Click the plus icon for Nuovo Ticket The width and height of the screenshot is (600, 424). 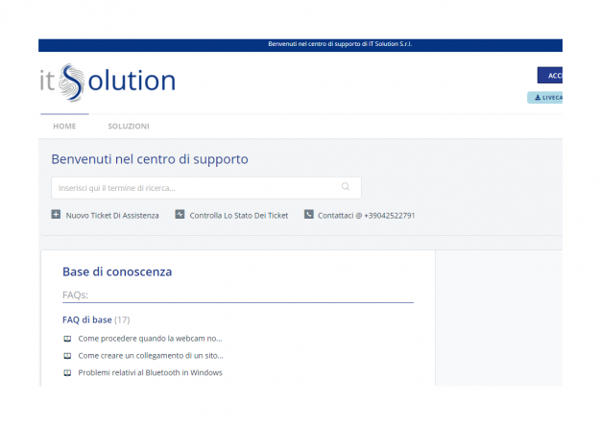56,215
